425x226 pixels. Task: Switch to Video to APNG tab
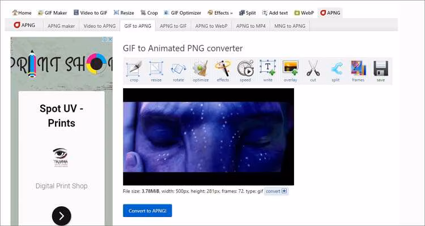tap(100, 26)
